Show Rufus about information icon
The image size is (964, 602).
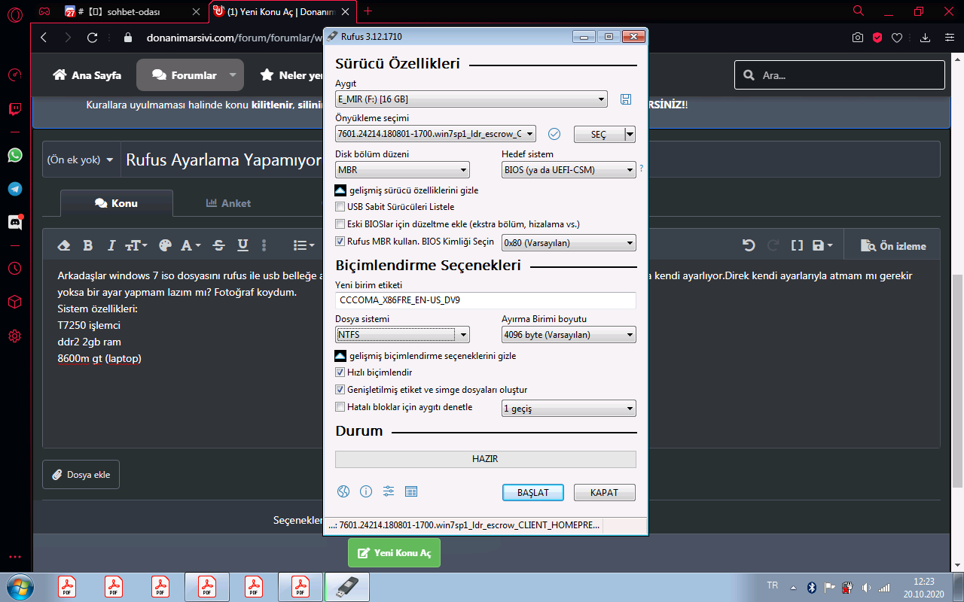[366, 491]
